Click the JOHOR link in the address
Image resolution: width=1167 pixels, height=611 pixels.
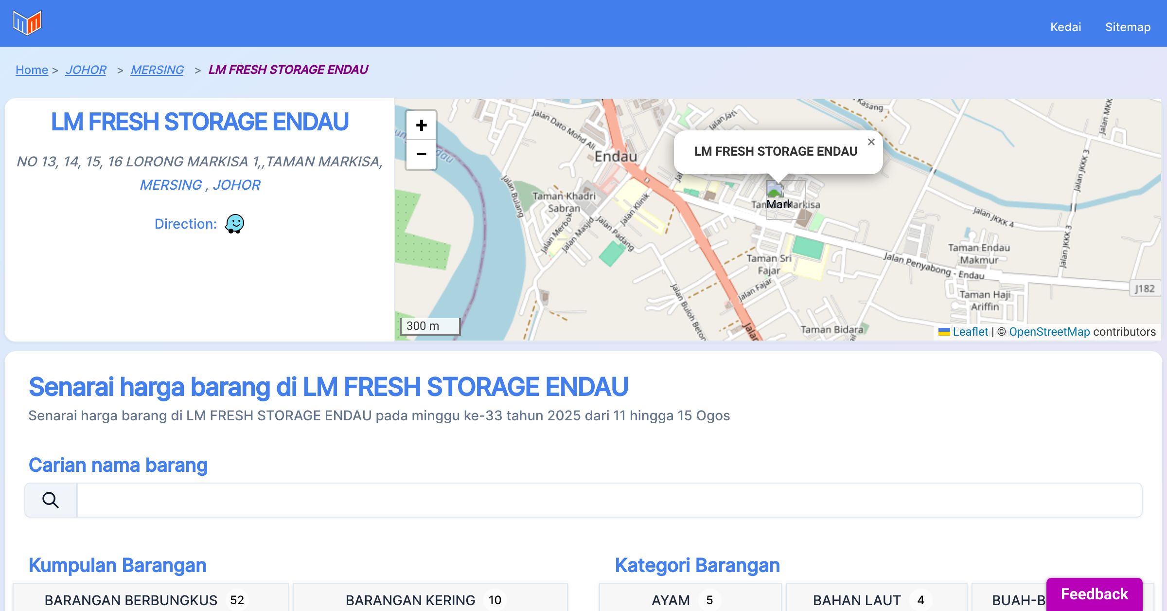236,185
